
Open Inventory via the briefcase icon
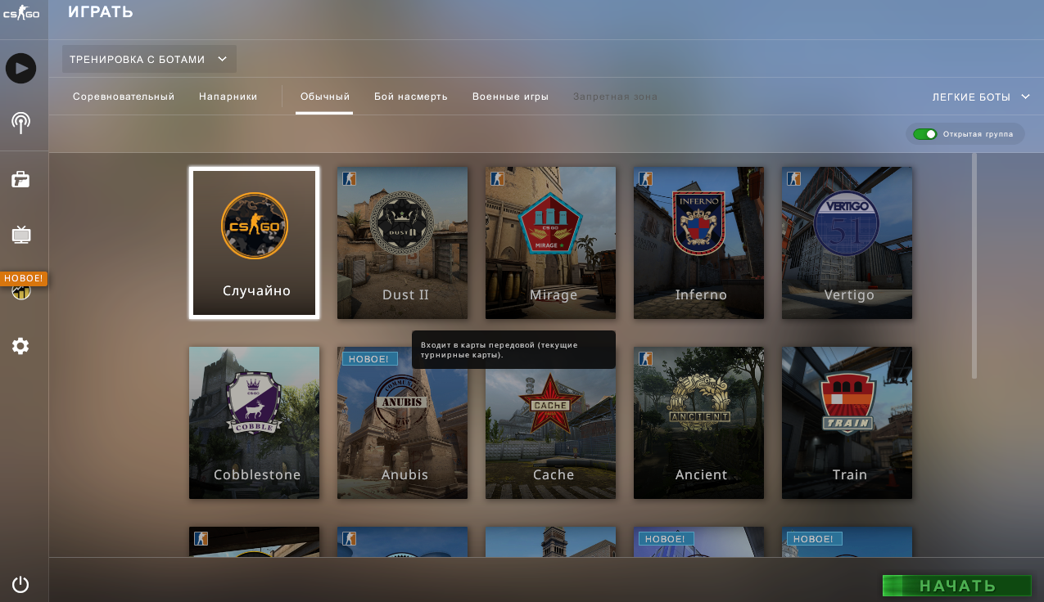[x=20, y=179]
